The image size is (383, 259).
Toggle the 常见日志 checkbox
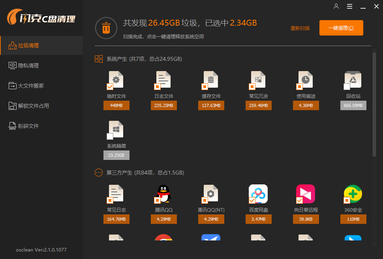(x=110, y=200)
